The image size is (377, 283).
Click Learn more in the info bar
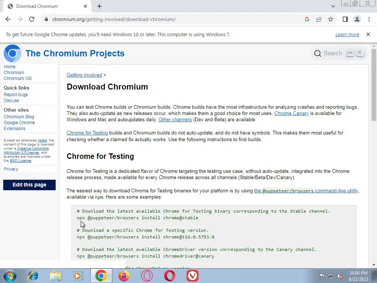point(347,34)
